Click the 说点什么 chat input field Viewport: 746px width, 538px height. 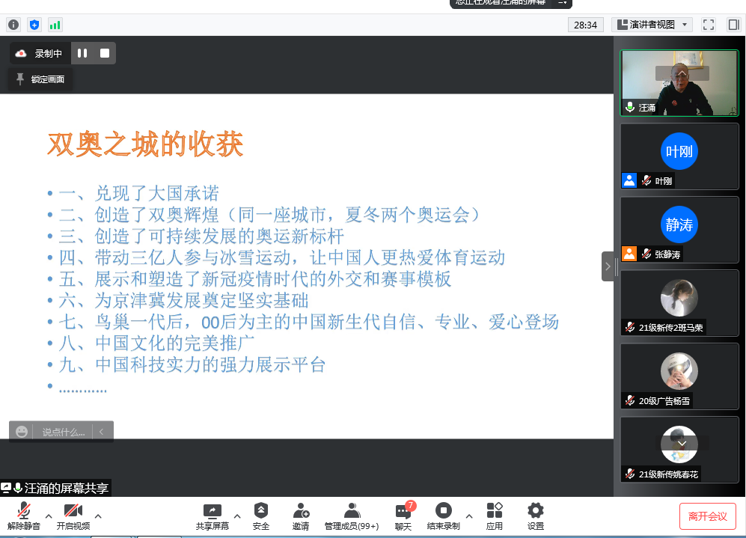tap(64, 431)
